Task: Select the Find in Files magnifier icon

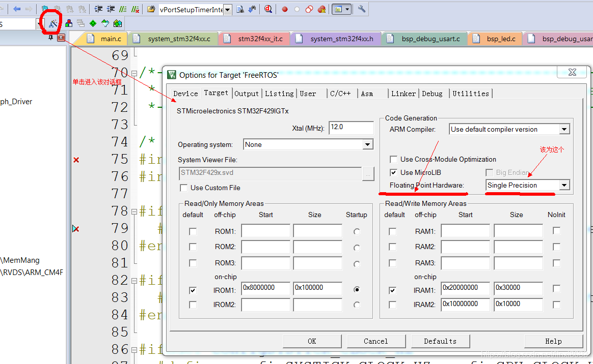Action: [268, 9]
